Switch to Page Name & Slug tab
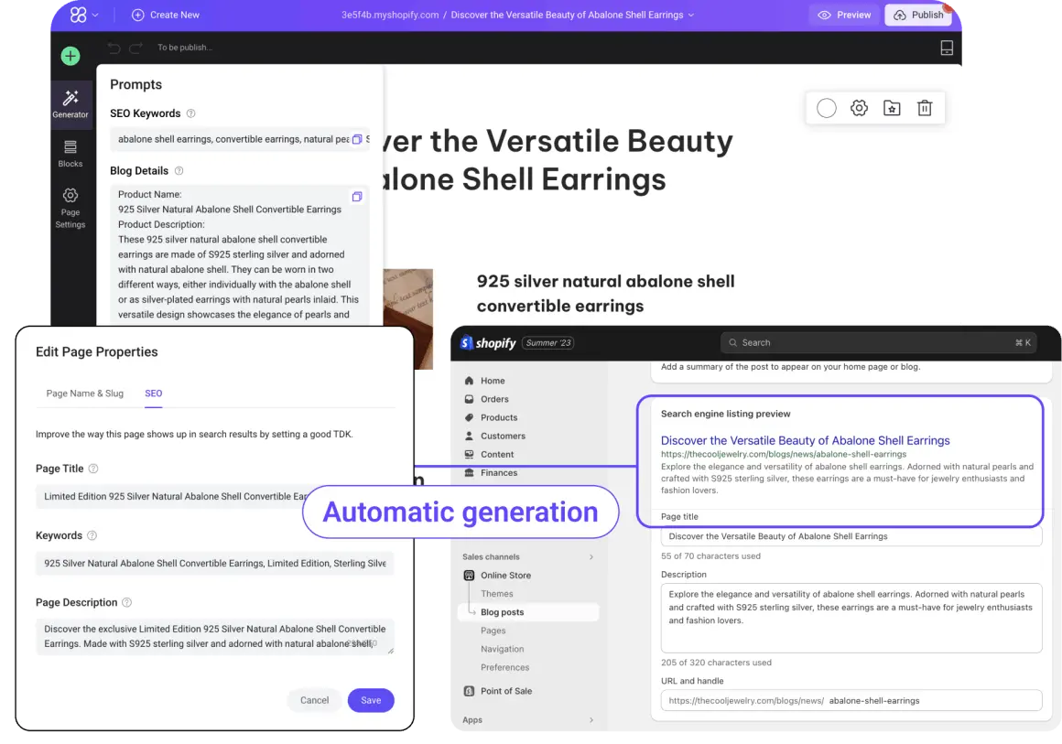This screenshot has height=744, width=1062. (x=84, y=394)
